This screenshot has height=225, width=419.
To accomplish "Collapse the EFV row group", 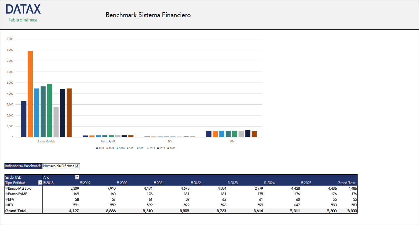I will pyautogui.click(x=7, y=199).
